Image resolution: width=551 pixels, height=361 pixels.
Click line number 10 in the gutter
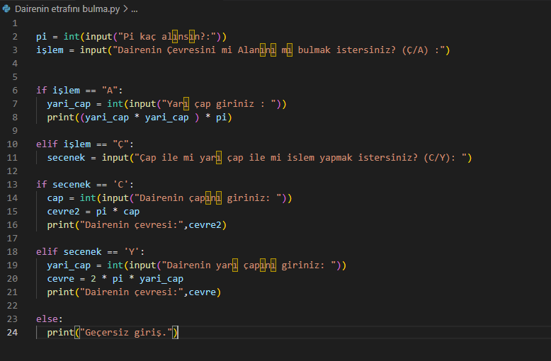tap(12, 144)
